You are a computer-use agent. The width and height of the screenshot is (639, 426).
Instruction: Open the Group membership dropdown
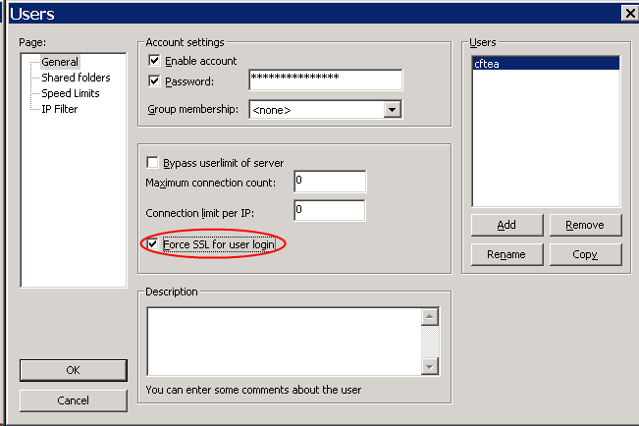(x=393, y=110)
